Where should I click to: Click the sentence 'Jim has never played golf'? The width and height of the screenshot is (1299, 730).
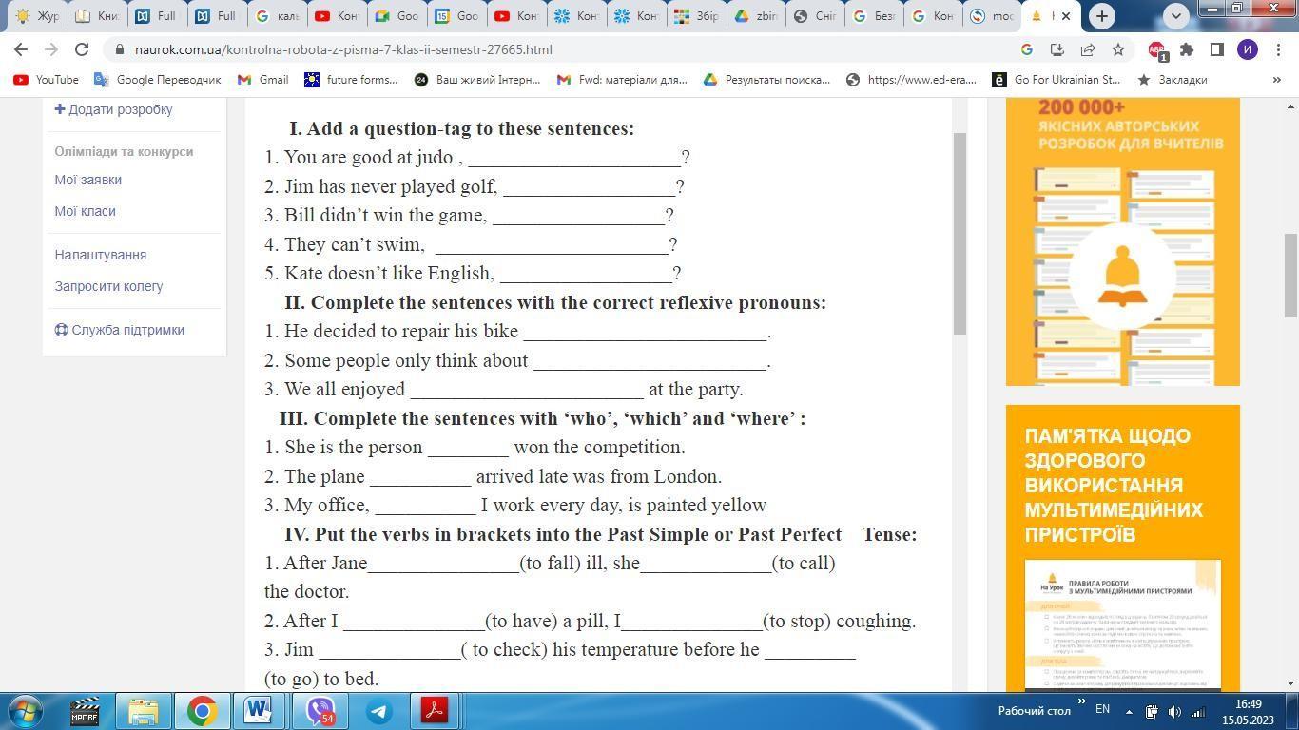pos(390,186)
